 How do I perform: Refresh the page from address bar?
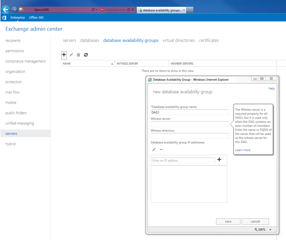pos(129,10)
